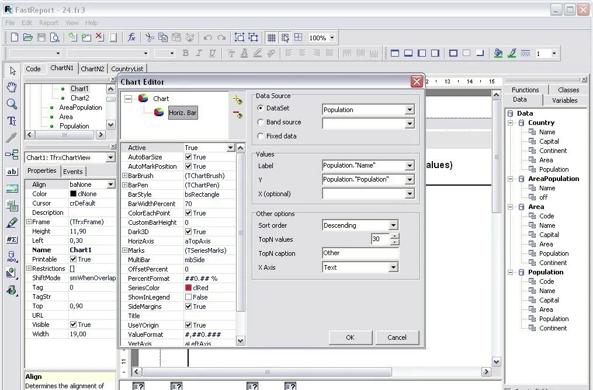
Task: Click Delete series icon in Chart Editor
Action: click(238, 114)
